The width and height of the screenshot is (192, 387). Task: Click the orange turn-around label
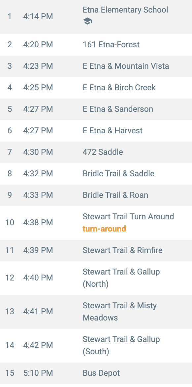(104, 229)
